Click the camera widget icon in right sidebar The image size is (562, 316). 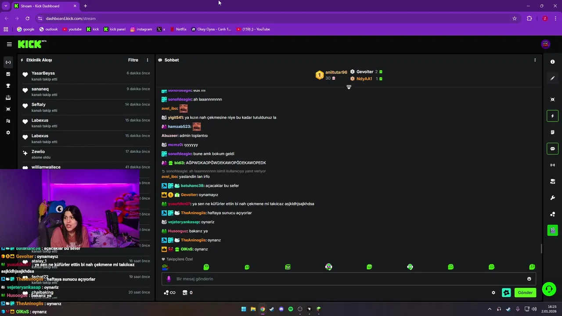553,181
